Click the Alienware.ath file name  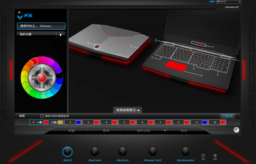point(232,7)
